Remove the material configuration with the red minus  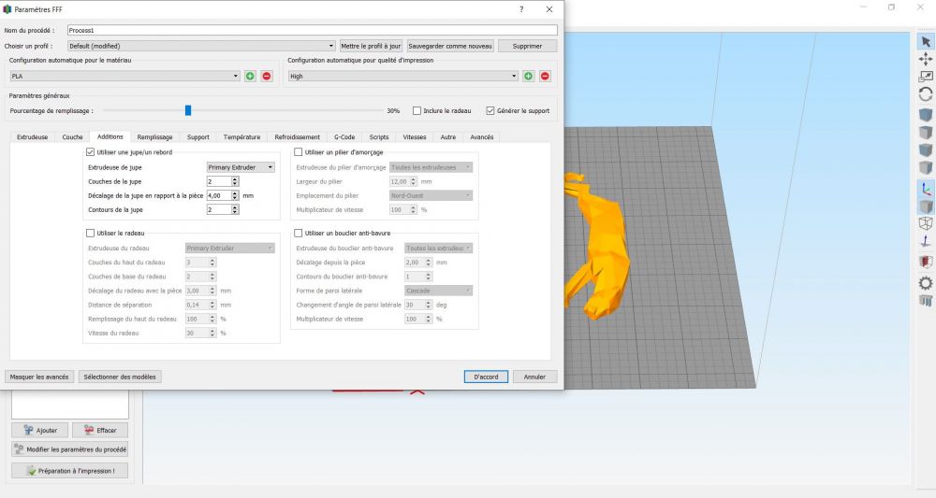pyautogui.click(x=267, y=77)
